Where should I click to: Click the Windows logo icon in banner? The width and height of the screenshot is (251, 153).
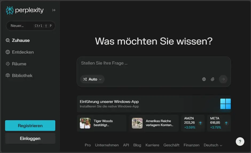pos(225,104)
